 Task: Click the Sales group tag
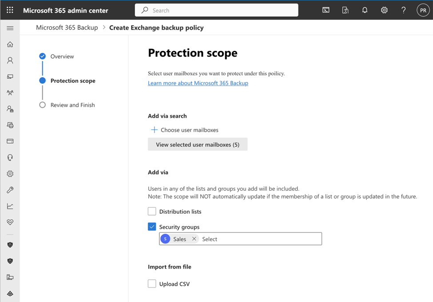[x=179, y=239]
